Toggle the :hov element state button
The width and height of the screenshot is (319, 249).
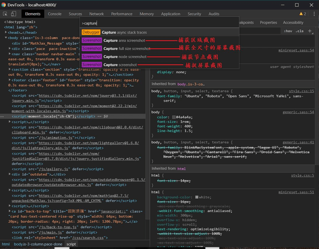[288, 31]
